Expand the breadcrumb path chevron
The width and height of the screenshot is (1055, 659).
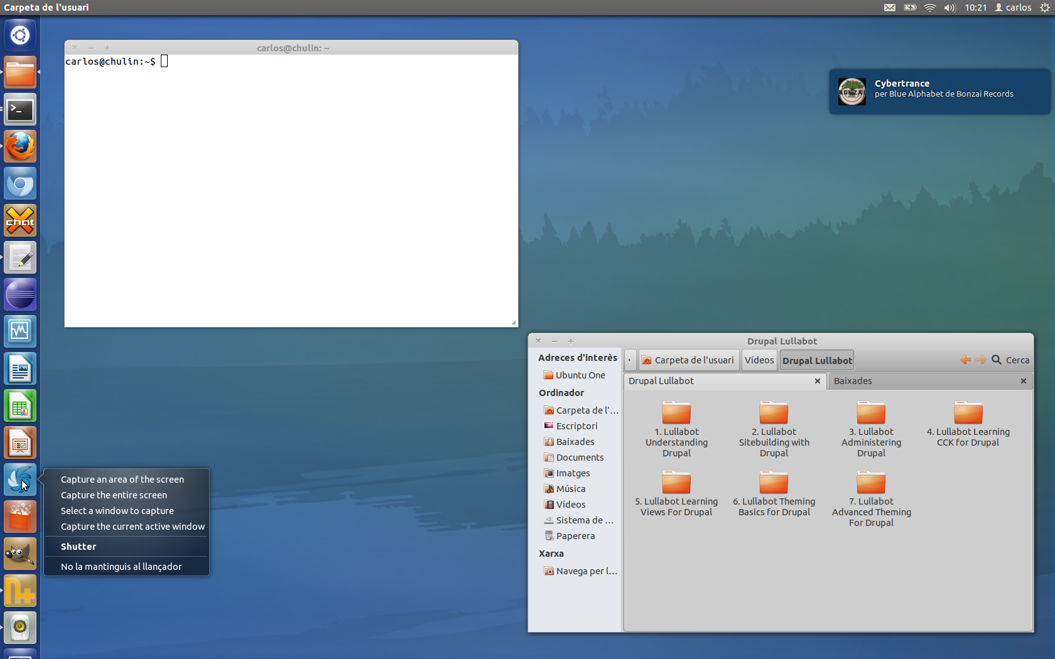click(x=630, y=360)
